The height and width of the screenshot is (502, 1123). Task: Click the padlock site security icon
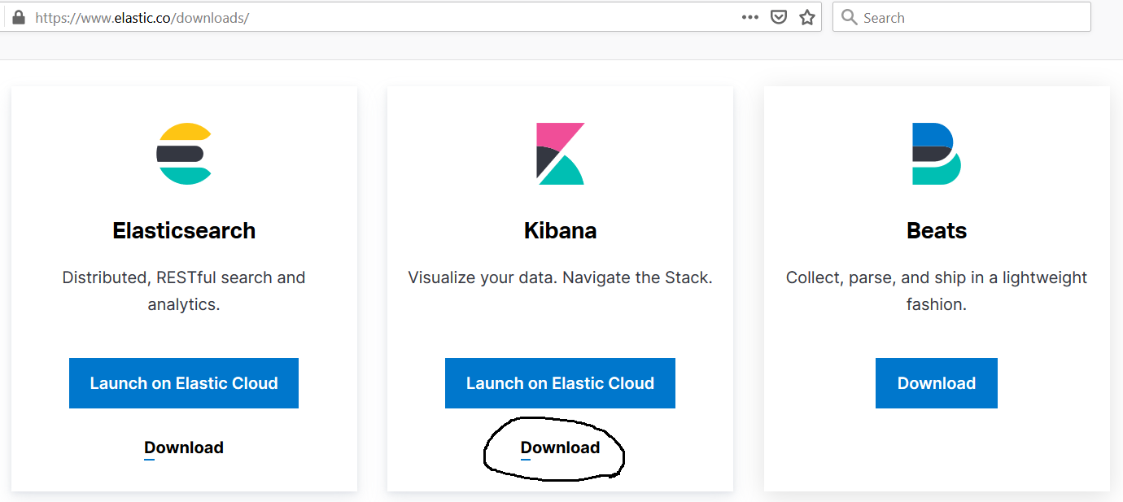[18, 17]
